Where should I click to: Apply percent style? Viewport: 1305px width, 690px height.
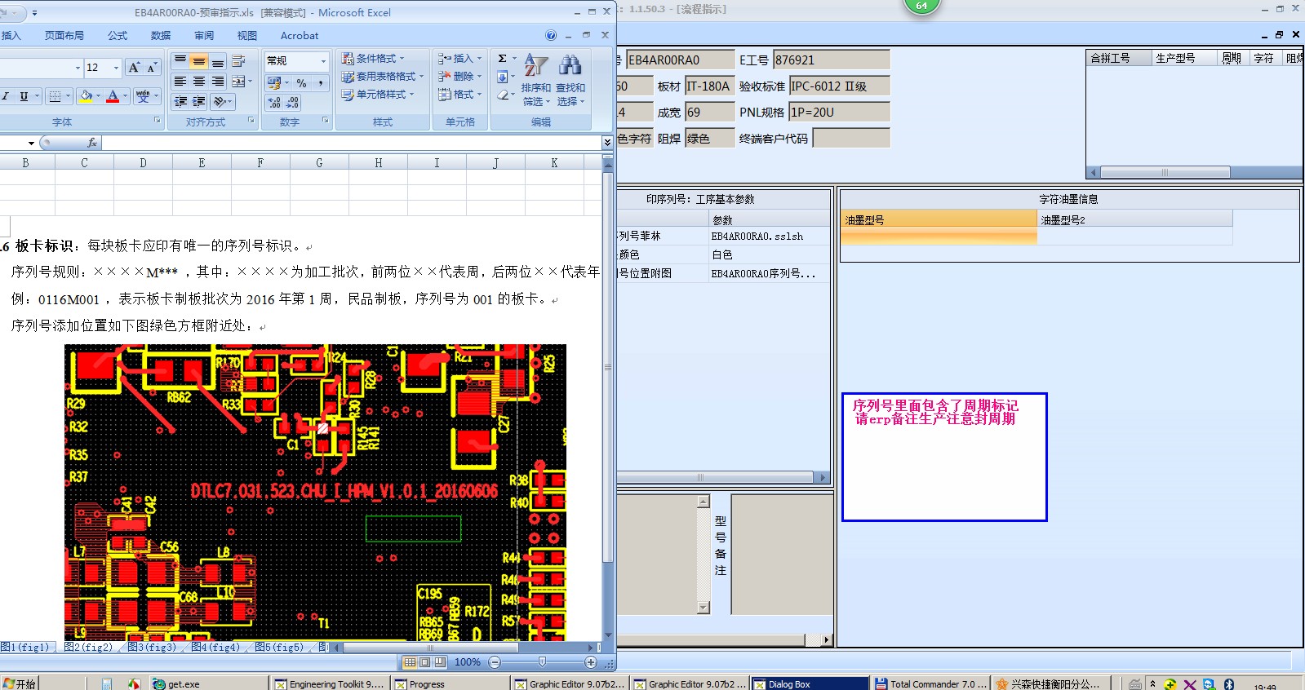[x=301, y=83]
